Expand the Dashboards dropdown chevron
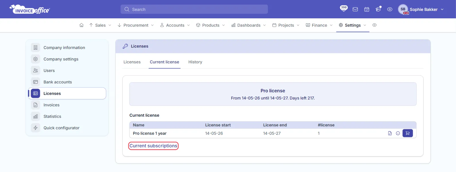 [x=264, y=25]
